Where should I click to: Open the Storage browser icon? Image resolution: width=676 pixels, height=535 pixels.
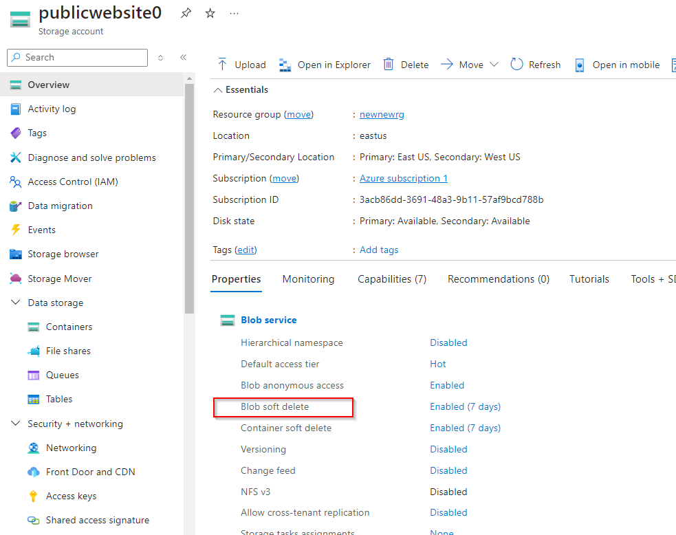click(16, 254)
